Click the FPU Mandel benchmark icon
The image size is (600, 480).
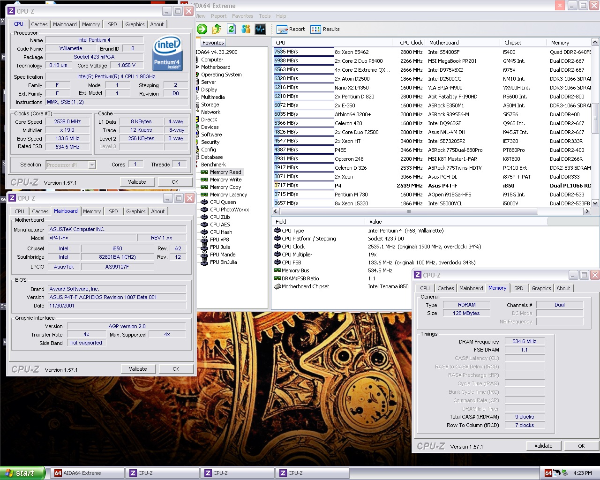click(x=204, y=255)
